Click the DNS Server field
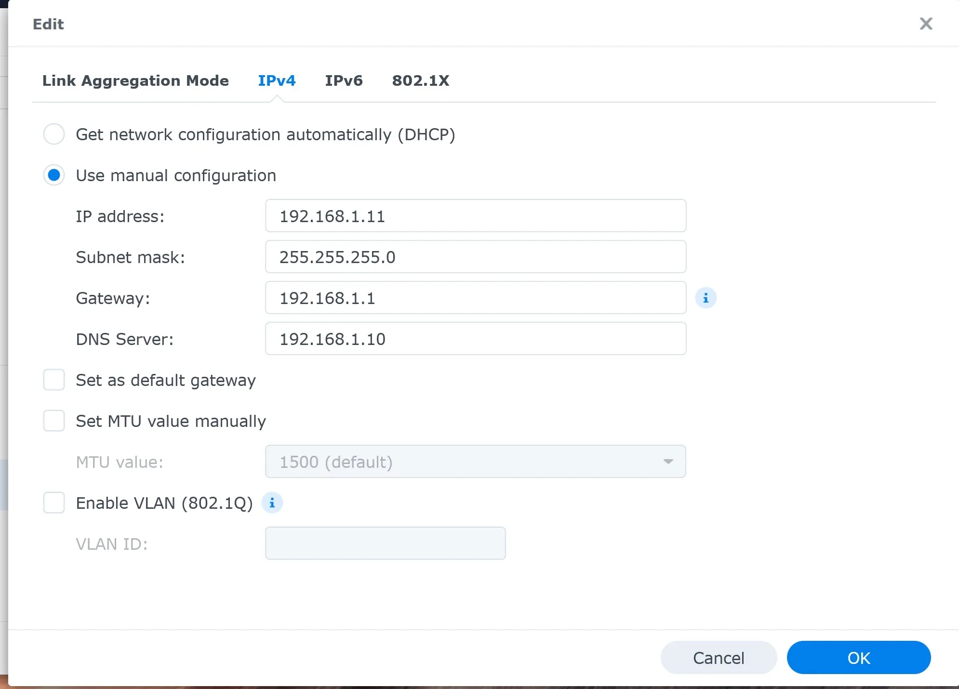Screen dimensions: 959x689 tap(475, 339)
